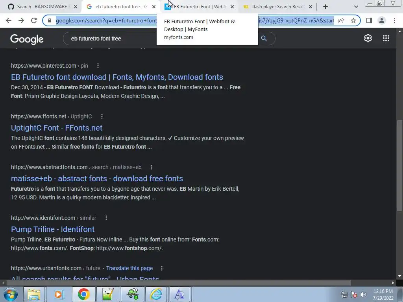The height and width of the screenshot is (302, 403).
Task: Click the network status tray icon
Action: coord(344,295)
